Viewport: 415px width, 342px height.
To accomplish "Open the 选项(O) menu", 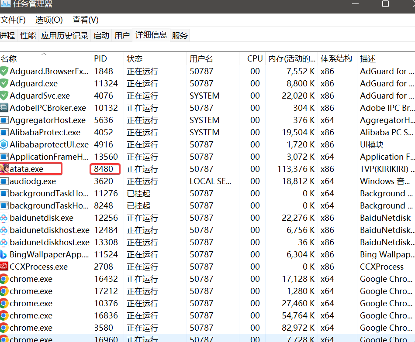I will point(49,20).
